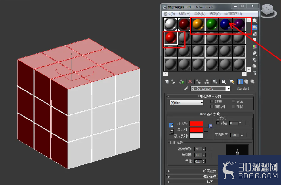This screenshot has height=185, width=281.
Task: Click the Make Material Copy icon
Action: click(198, 82)
